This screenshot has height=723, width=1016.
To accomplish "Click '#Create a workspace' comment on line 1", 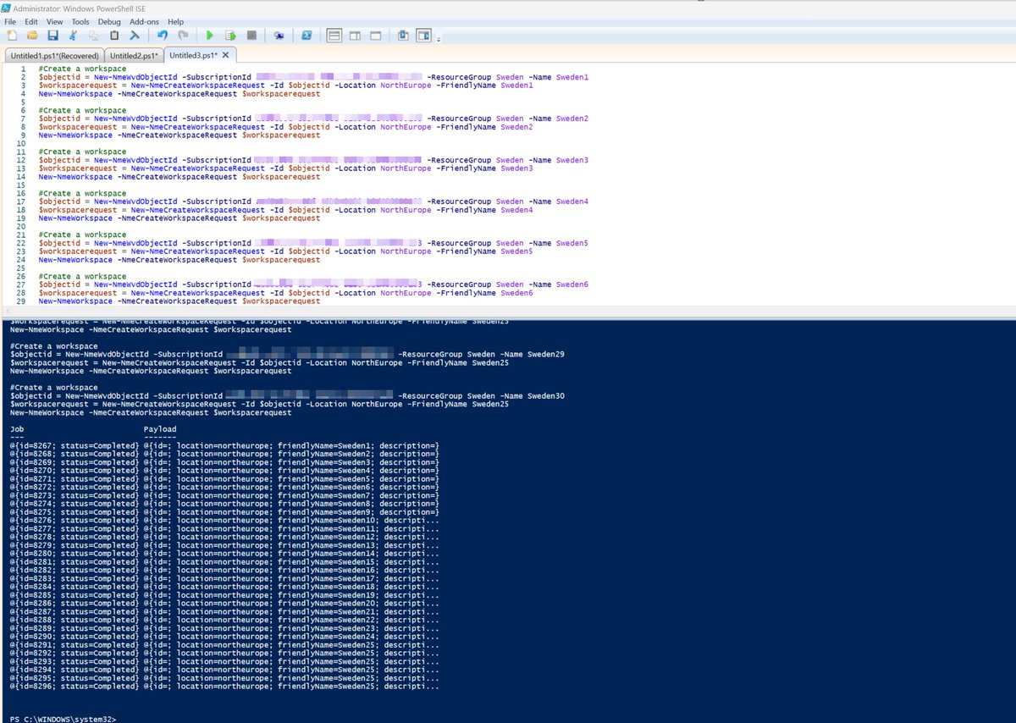I will click(x=82, y=69).
